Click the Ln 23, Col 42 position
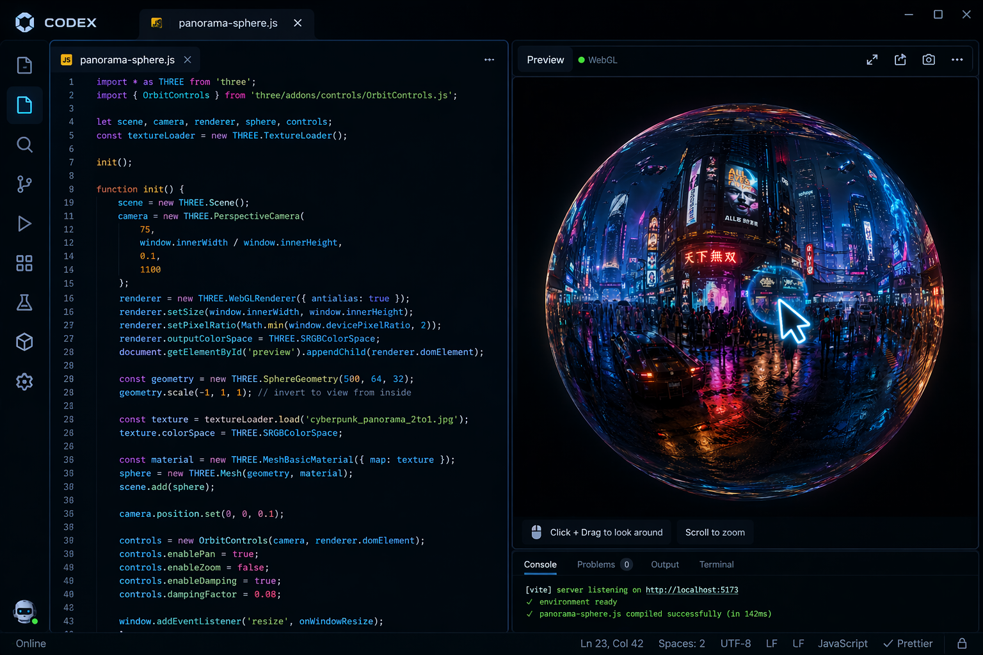 pyautogui.click(x=612, y=643)
